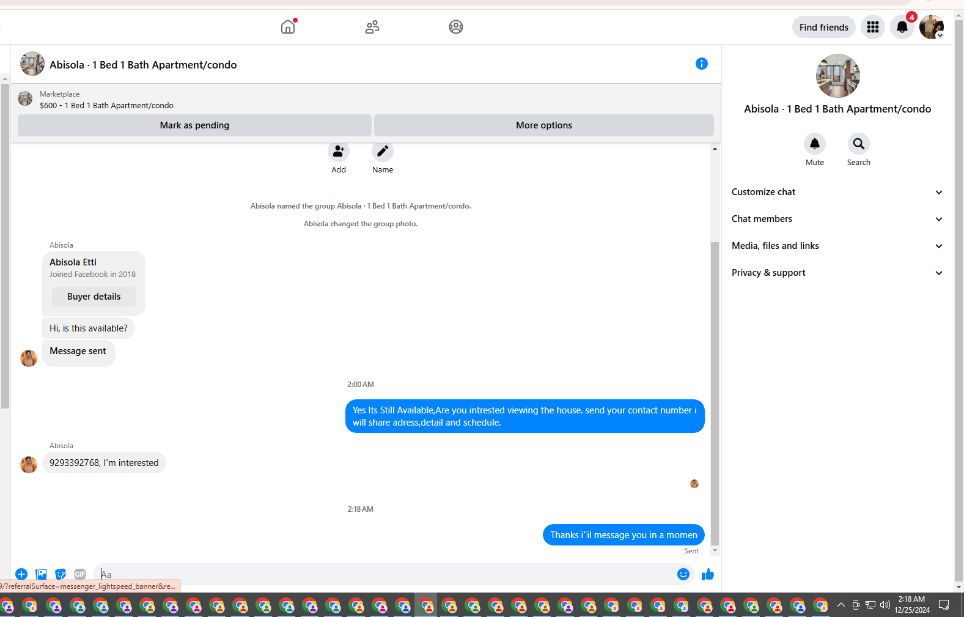
Task: Click the '9293392768, I'm interested' message
Action: [x=104, y=463]
